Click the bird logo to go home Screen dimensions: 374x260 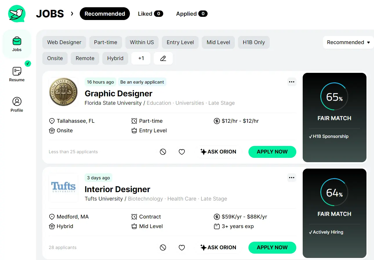click(17, 13)
